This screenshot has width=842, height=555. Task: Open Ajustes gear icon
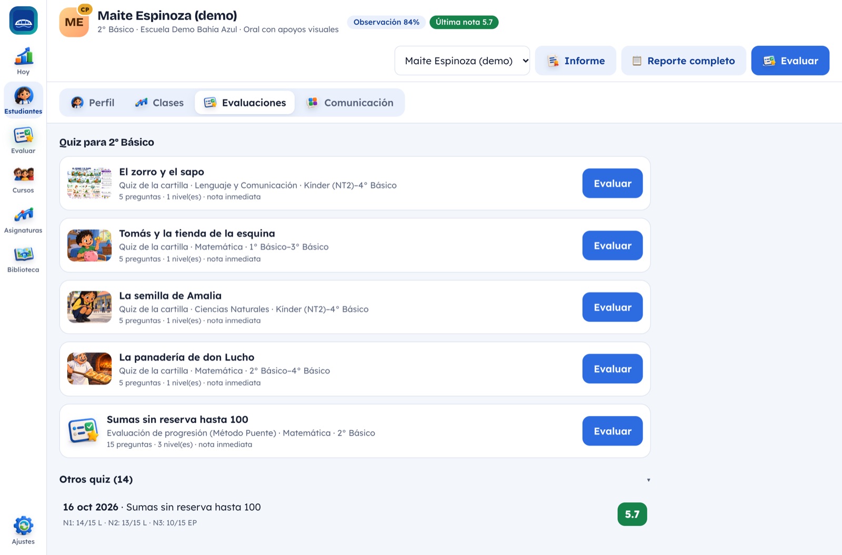(23, 530)
